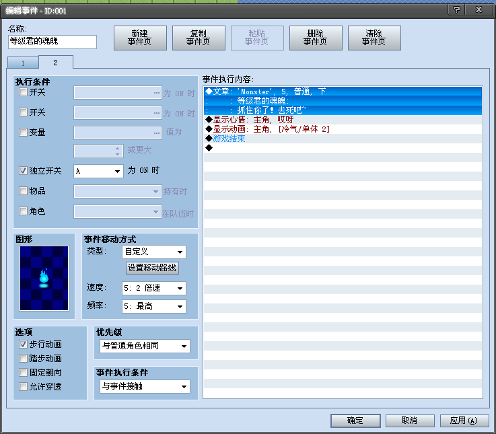This screenshot has width=496, height=434.
Task: Check 固定朝向 option
Action: (23, 373)
